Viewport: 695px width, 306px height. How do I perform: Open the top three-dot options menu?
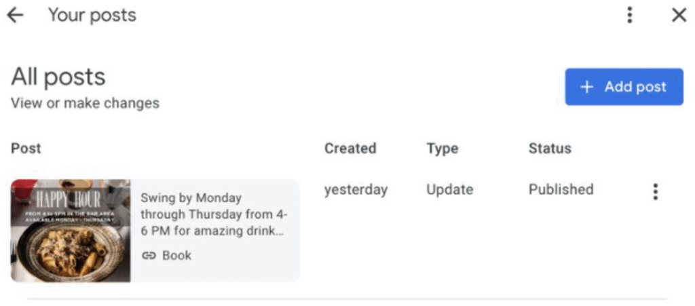click(x=630, y=15)
